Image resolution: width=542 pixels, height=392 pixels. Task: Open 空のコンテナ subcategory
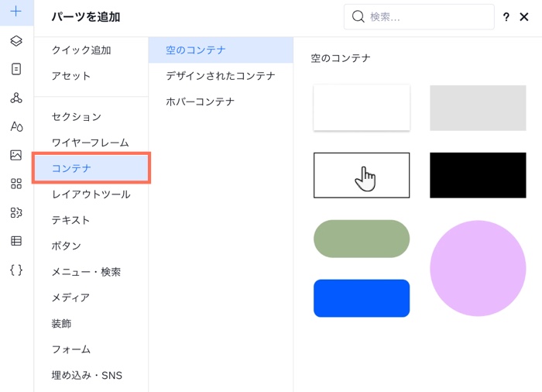click(x=221, y=50)
